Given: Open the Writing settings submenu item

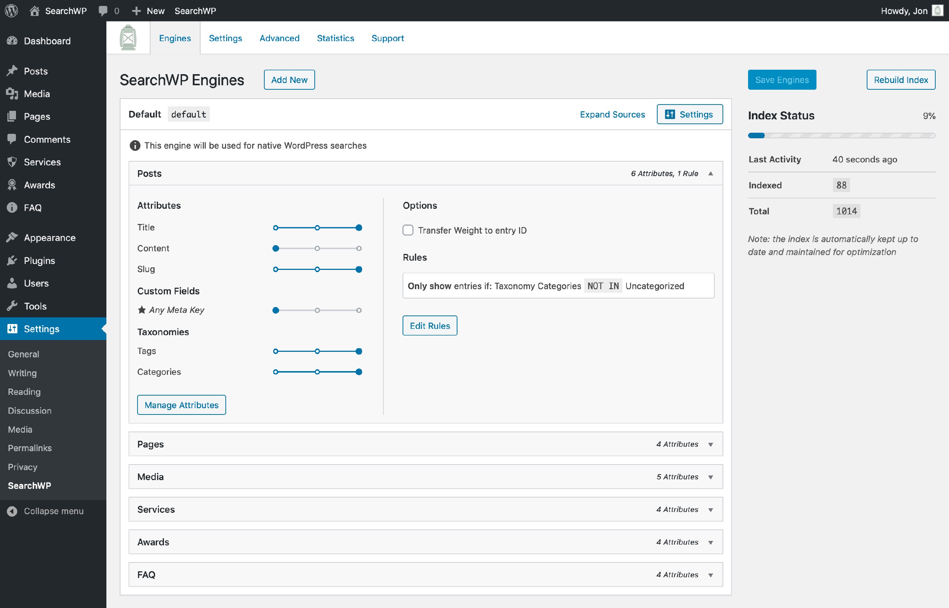Looking at the screenshot, I should tap(22, 373).
